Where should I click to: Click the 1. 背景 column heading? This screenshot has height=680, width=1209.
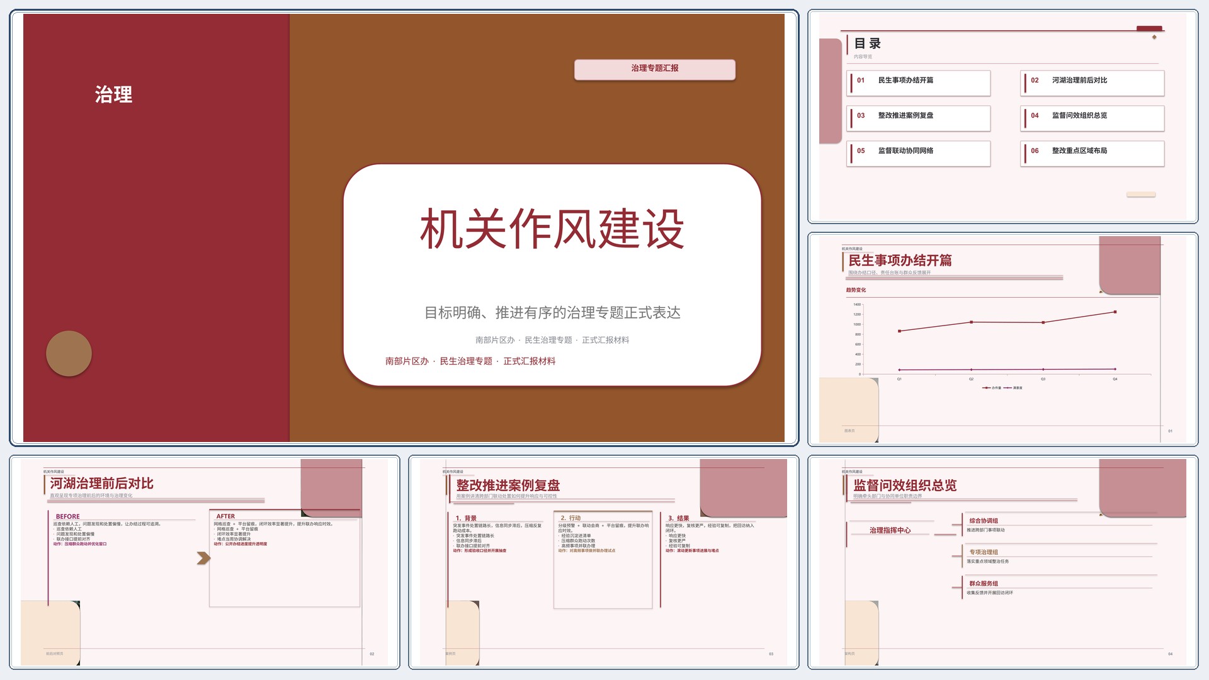pos(467,518)
